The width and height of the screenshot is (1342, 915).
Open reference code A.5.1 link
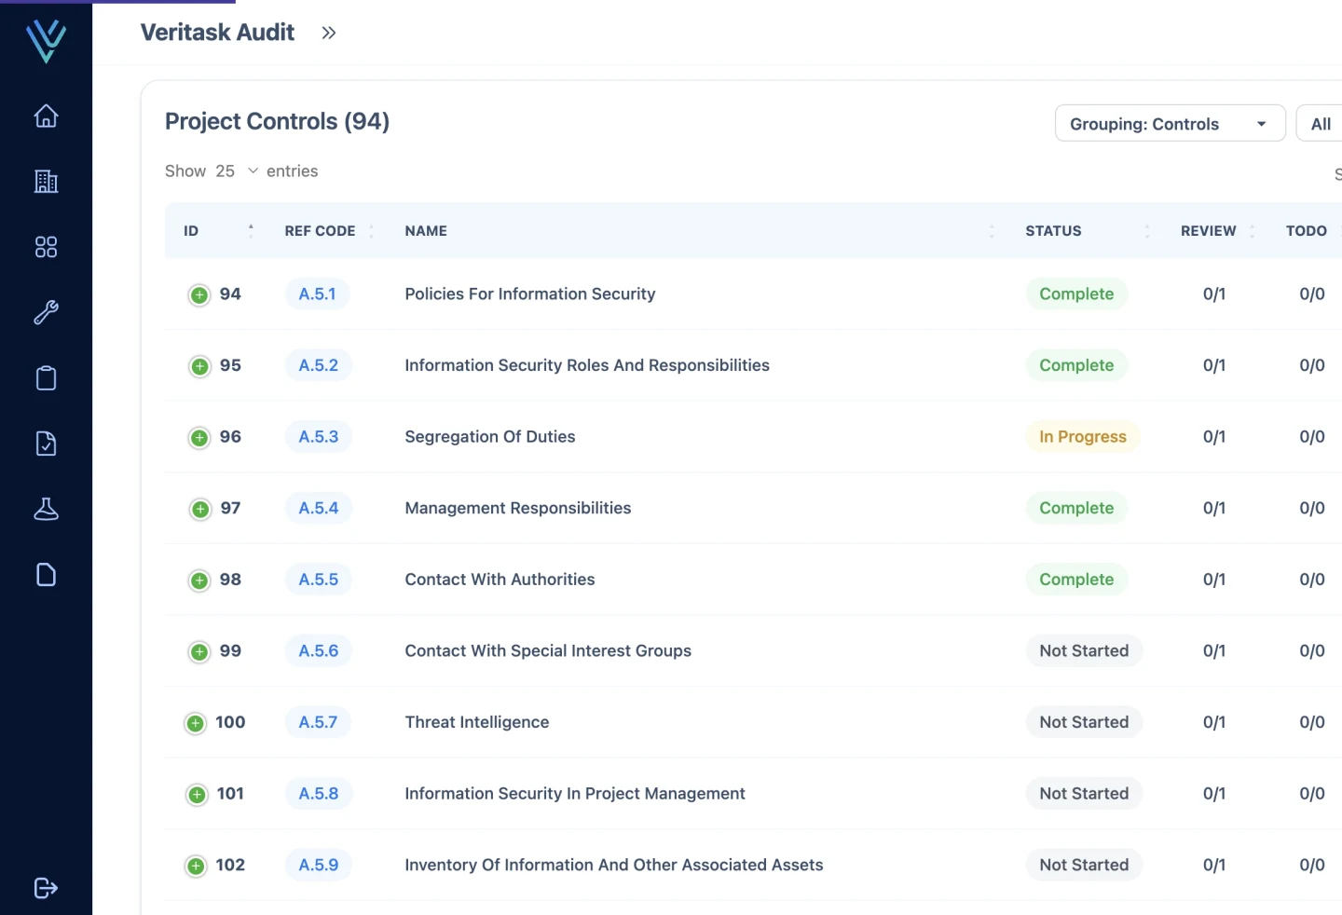click(317, 294)
